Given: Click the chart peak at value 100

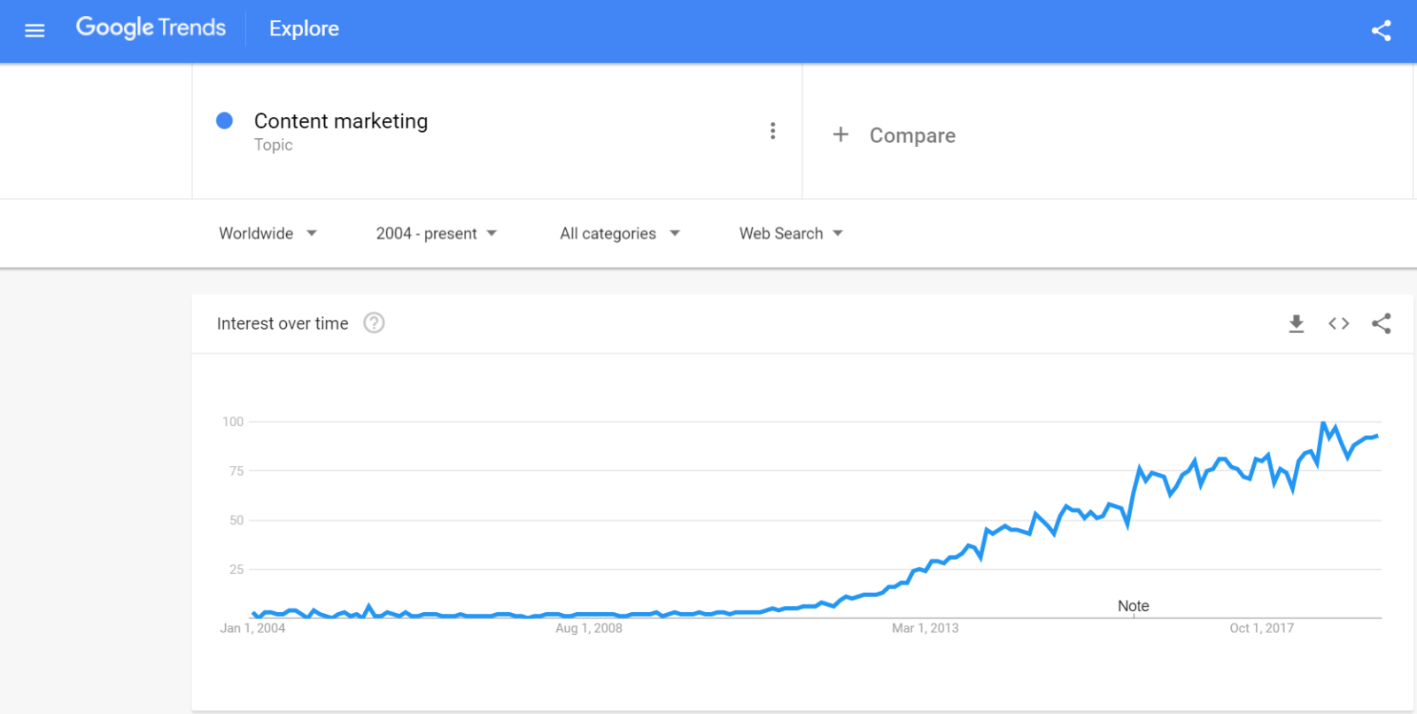Looking at the screenshot, I should coord(1323,423).
